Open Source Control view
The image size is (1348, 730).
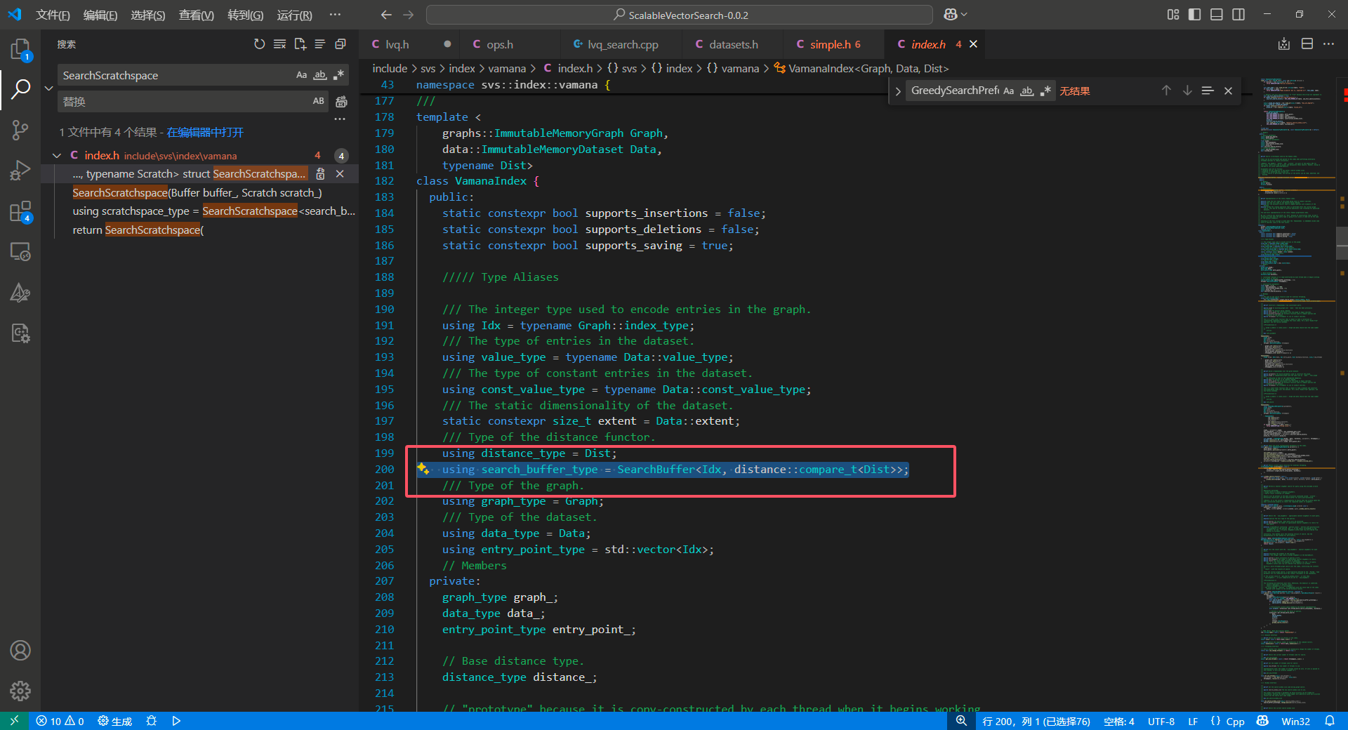[x=20, y=129]
